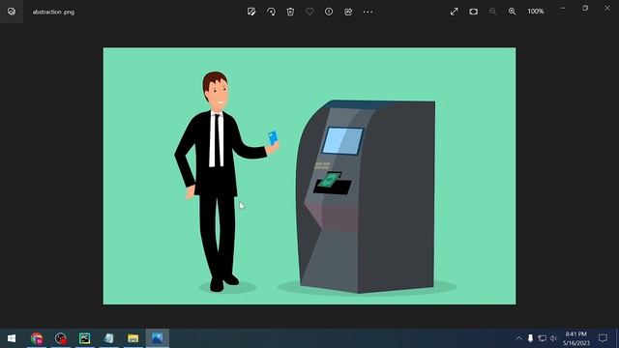Viewport: 619px width, 348px height.
Task: Click the 100% zoom level text
Action: (536, 12)
